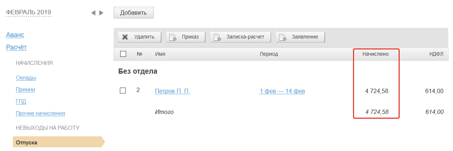The image size is (453, 151).
Task: Go to Оклады accruals
Action: pyautogui.click(x=26, y=78)
